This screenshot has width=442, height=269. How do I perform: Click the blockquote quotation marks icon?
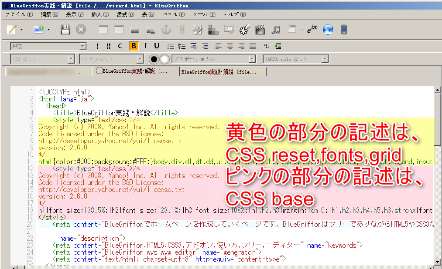[x=267, y=46]
